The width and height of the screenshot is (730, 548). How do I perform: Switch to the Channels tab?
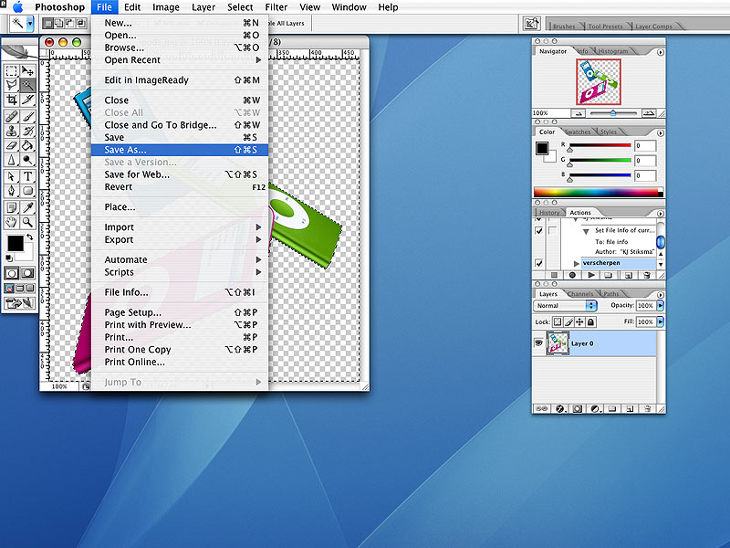[579, 294]
